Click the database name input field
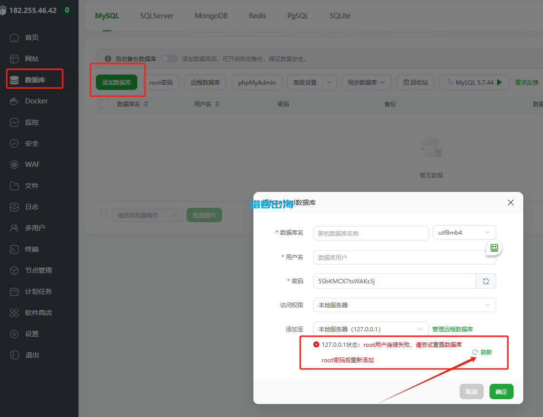Screen dimensions: 543x417 point(370,233)
